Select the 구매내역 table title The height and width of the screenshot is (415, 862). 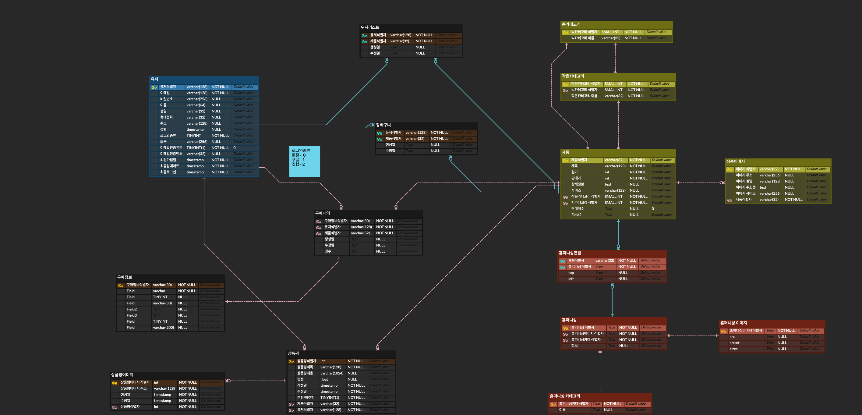click(323, 213)
